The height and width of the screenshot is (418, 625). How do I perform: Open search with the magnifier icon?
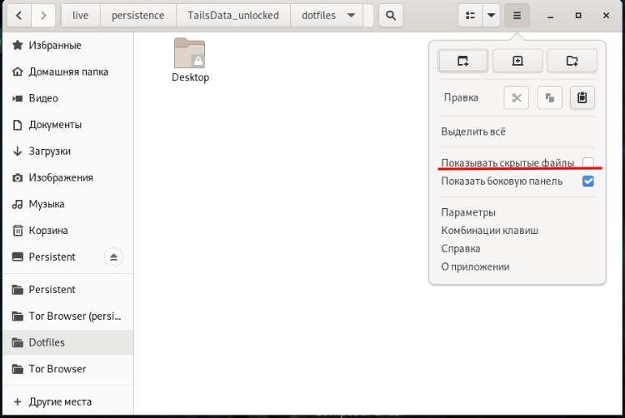pyautogui.click(x=390, y=15)
